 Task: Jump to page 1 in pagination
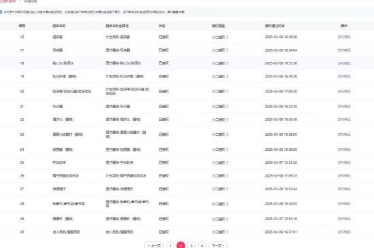coord(170,245)
